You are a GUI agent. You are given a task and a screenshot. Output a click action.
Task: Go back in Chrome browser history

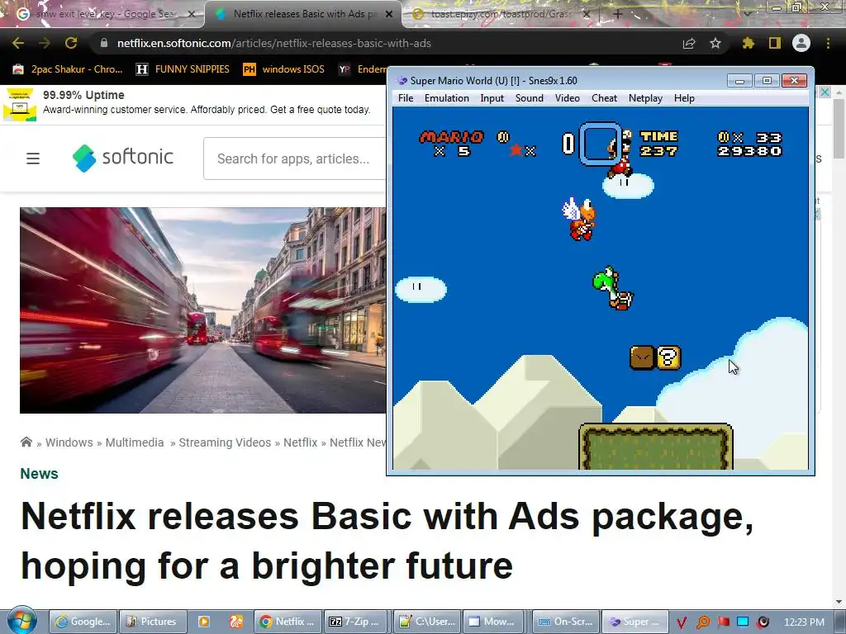[x=18, y=43]
